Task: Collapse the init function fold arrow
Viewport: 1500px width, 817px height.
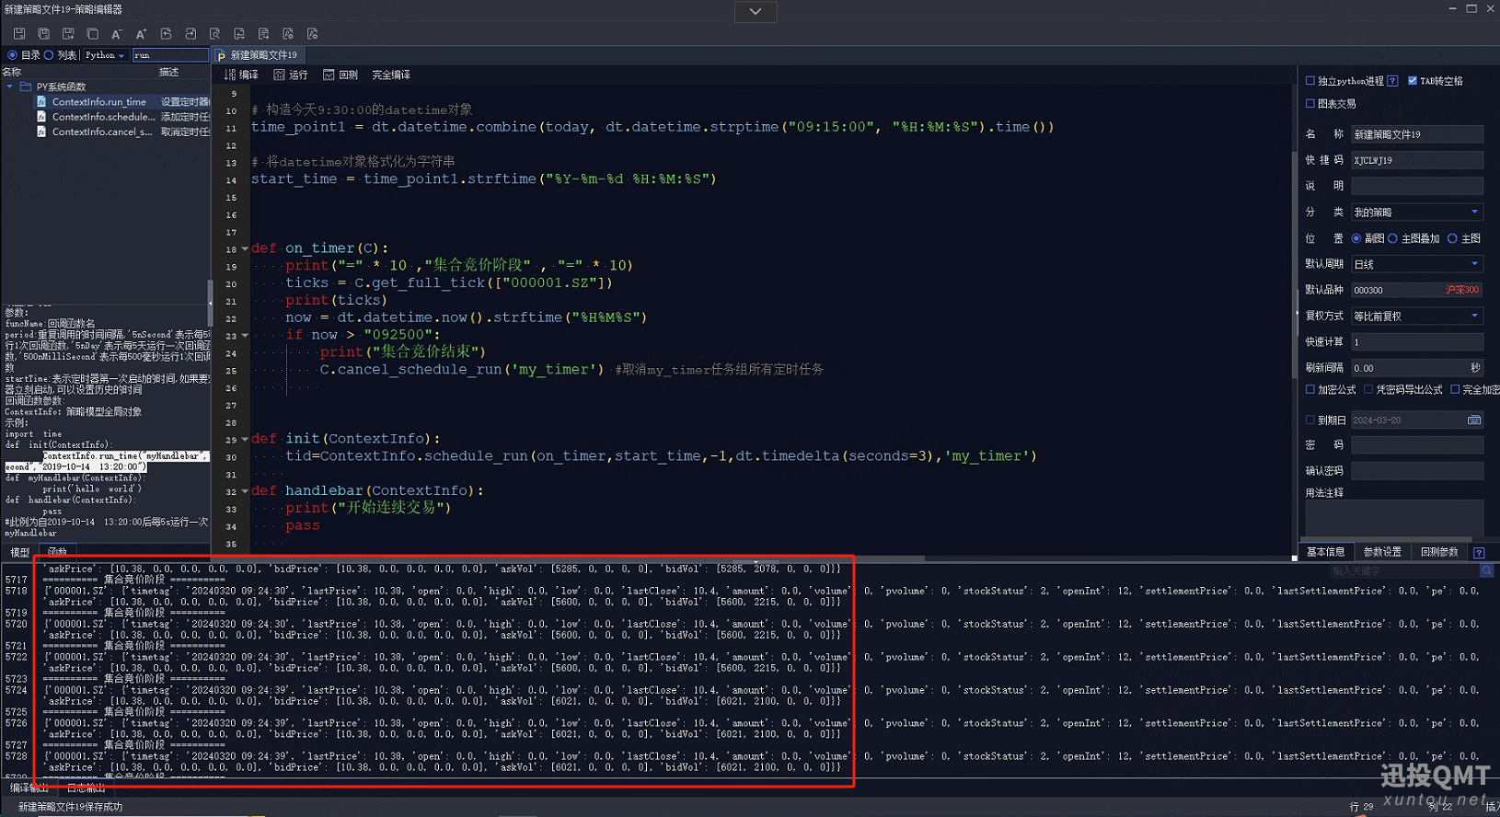Action: (x=245, y=440)
